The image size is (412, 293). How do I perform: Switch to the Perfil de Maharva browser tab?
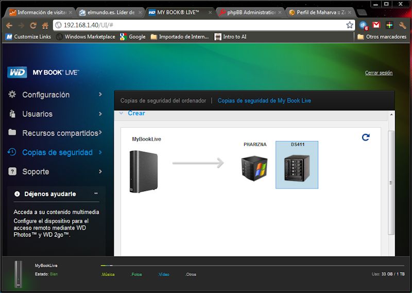[x=320, y=12]
